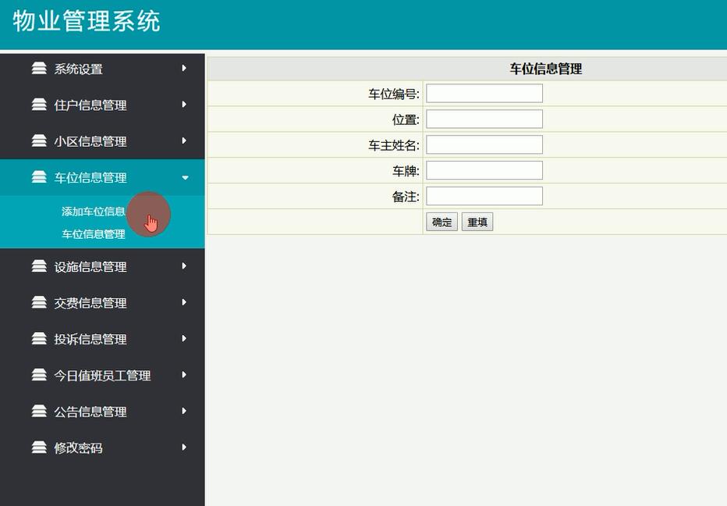The width and height of the screenshot is (727, 506).
Task: Click the 物业管理系统 header title
Action: tap(87, 21)
